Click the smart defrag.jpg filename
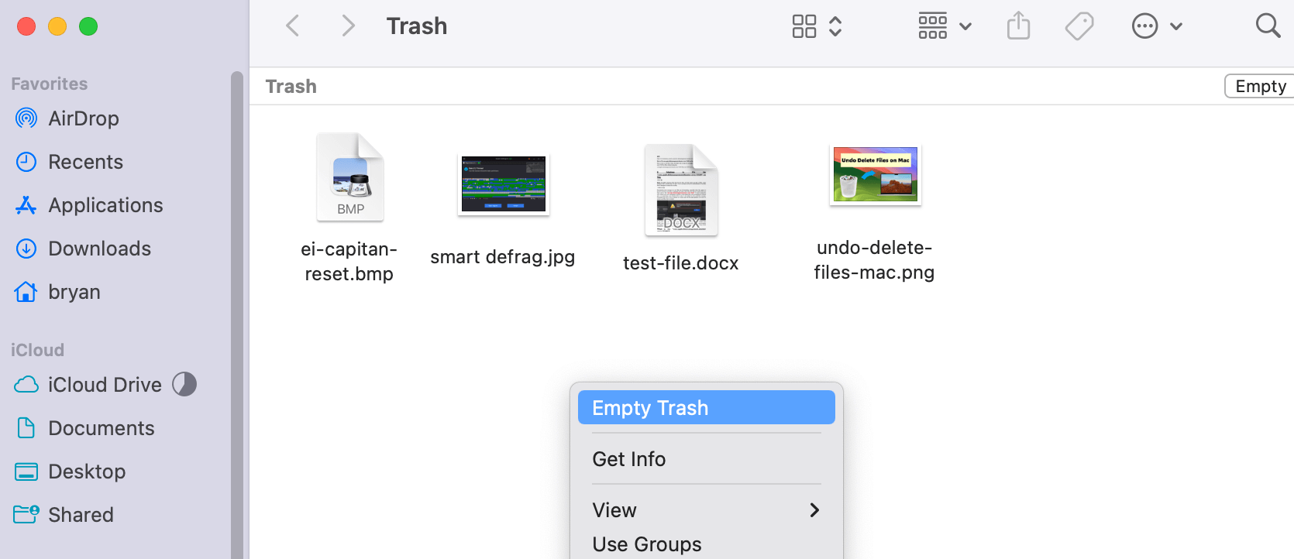This screenshot has width=1294, height=559. (503, 257)
